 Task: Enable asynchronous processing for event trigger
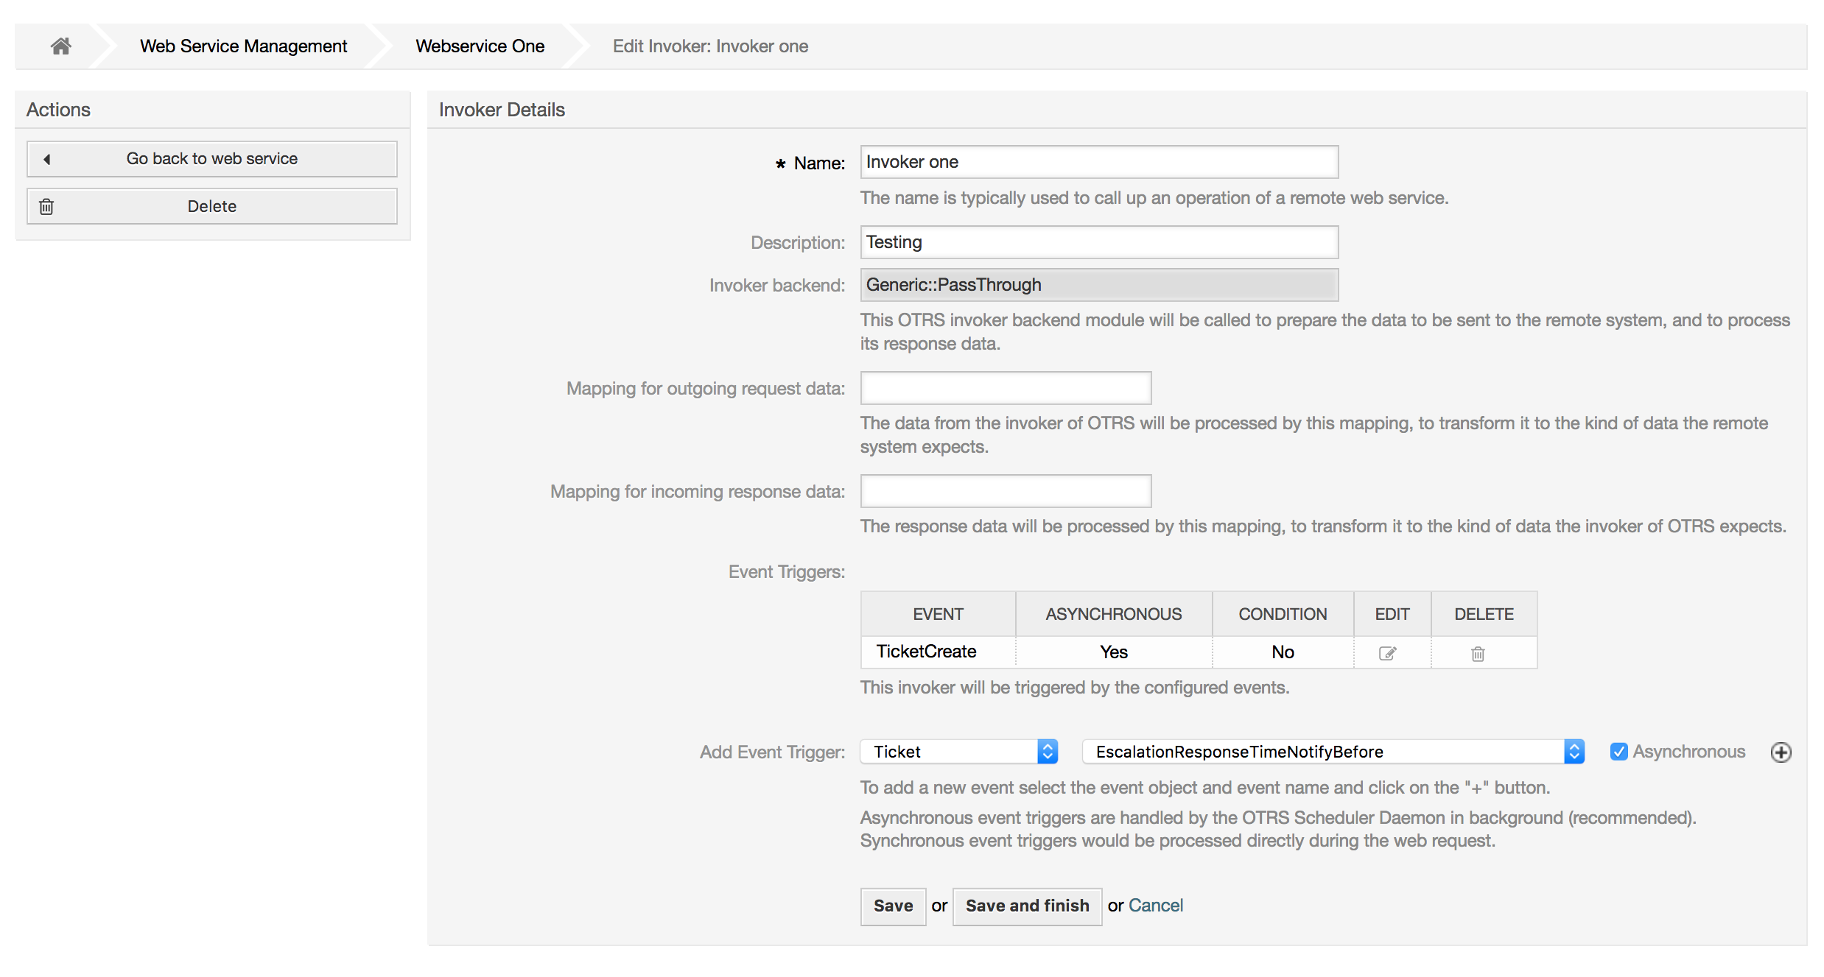tap(1616, 750)
